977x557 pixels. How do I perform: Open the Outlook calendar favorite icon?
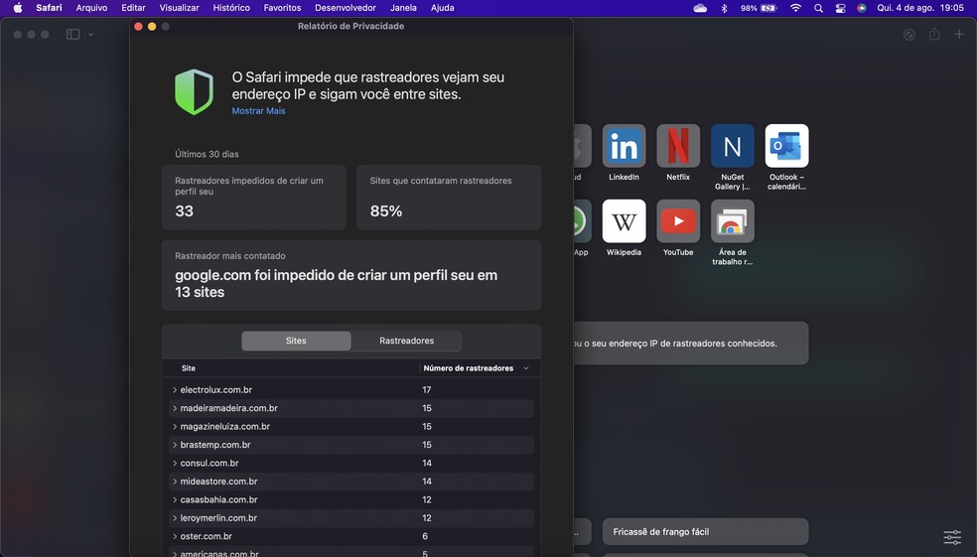[x=786, y=146]
